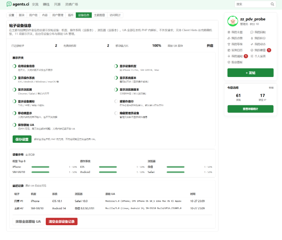Click the agents.ci speech-bubble logo icon

9,4
